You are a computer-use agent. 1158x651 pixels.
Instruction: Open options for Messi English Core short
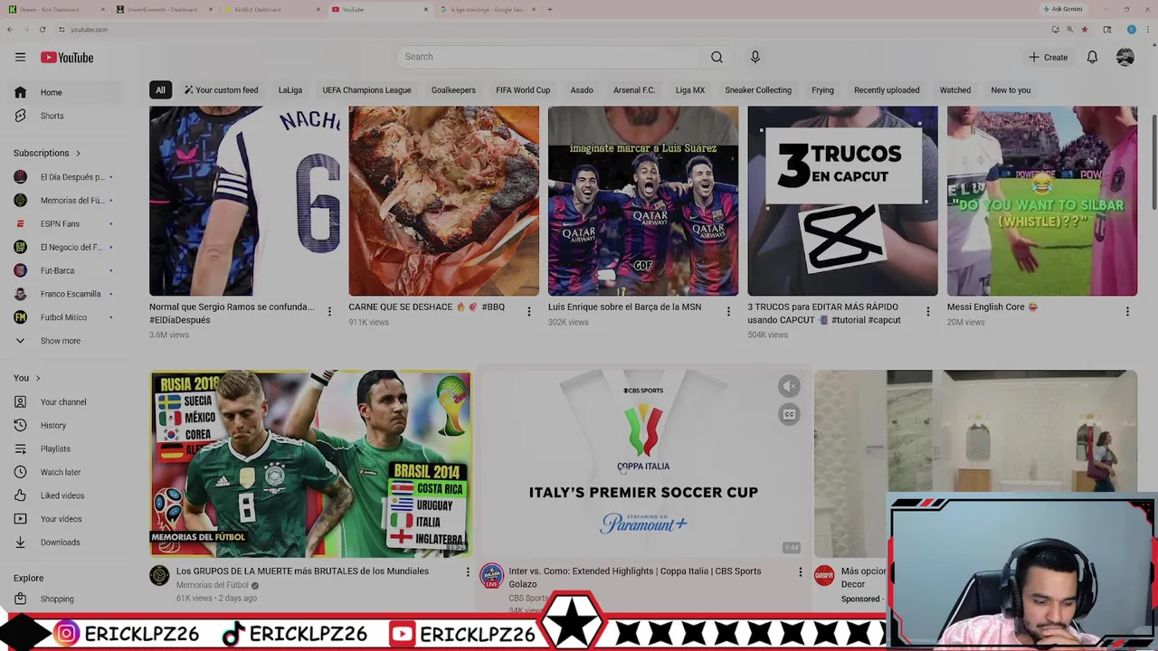[1127, 311]
